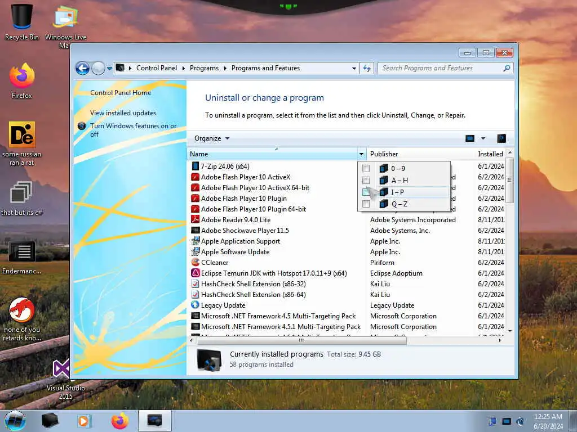Select Adobe Flash Player 10 Plugin 64-bit row
This screenshot has height=432, width=577.
[254, 209]
